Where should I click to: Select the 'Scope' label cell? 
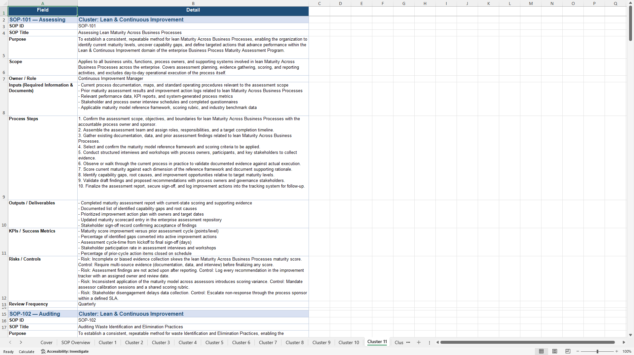(43, 67)
